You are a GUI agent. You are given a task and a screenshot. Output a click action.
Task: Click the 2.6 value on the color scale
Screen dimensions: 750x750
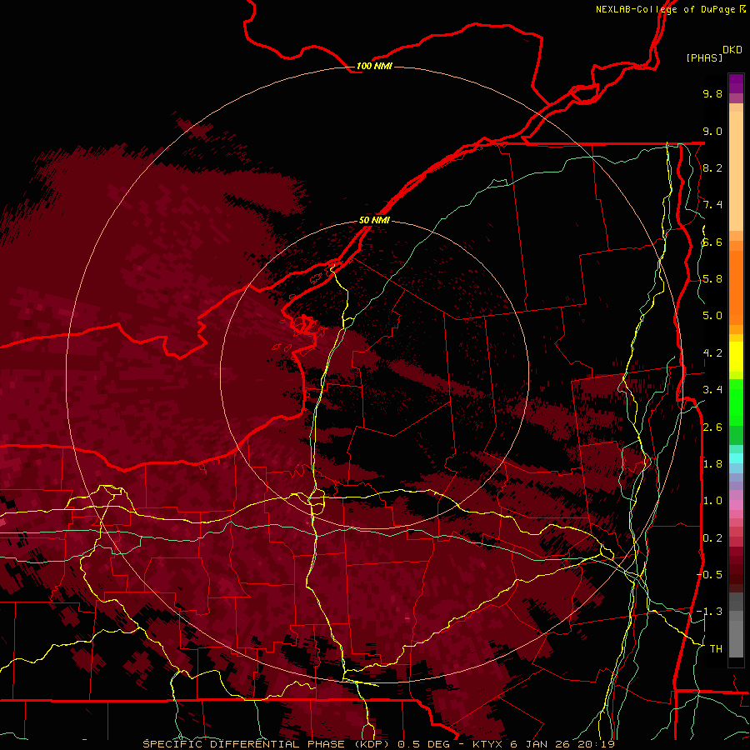[x=712, y=427]
